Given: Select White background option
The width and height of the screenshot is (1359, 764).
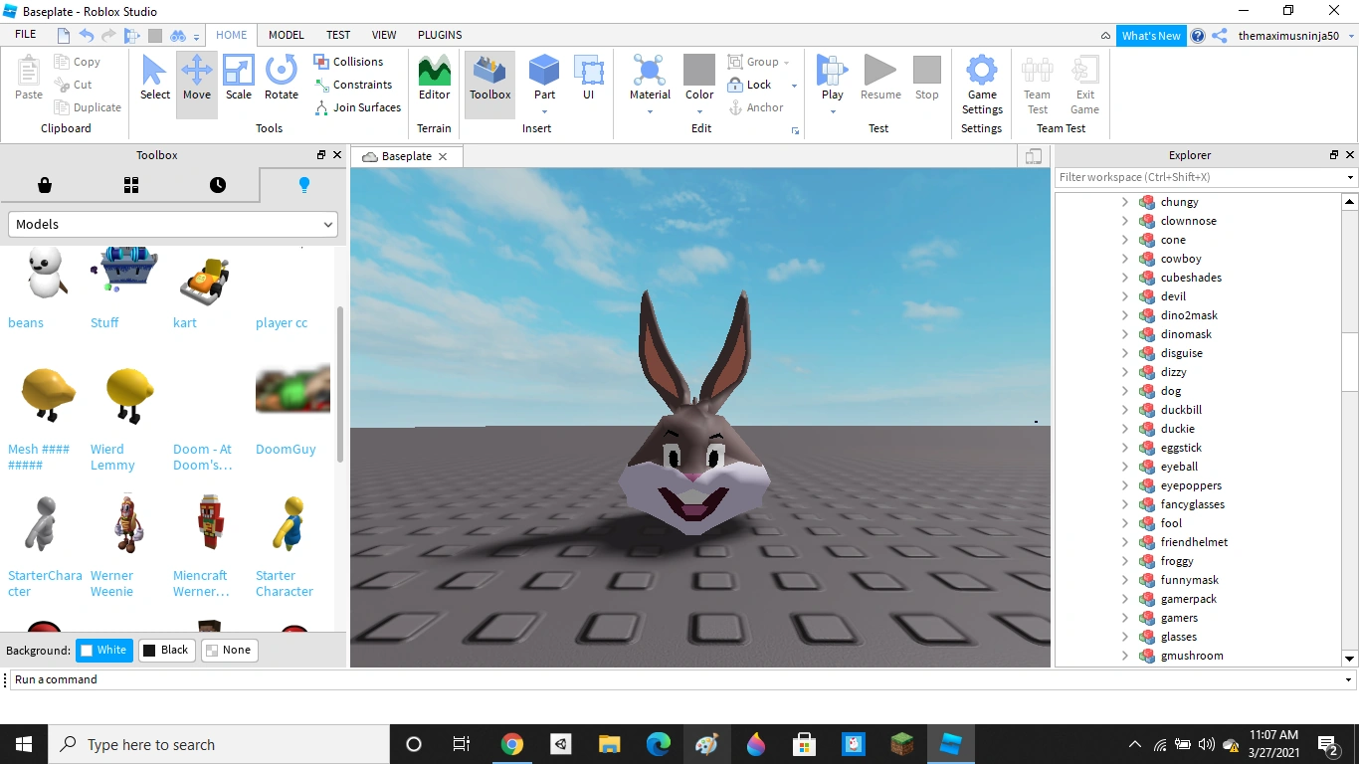Looking at the screenshot, I should tap(103, 651).
